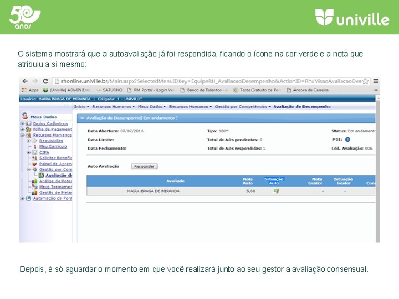Expand the Folha de Pagamento tree node
Image resolution: width=399 pixels, height=299 pixels.
[22, 129]
